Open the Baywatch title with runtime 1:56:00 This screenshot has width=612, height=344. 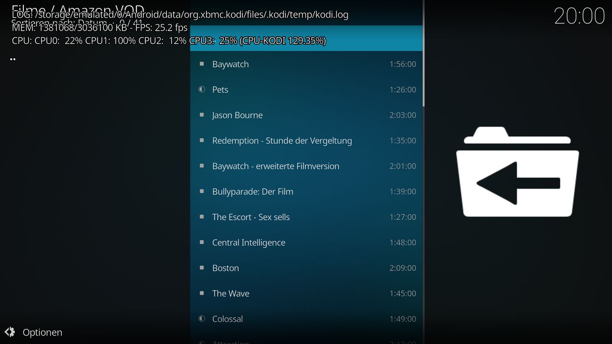click(230, 64)
